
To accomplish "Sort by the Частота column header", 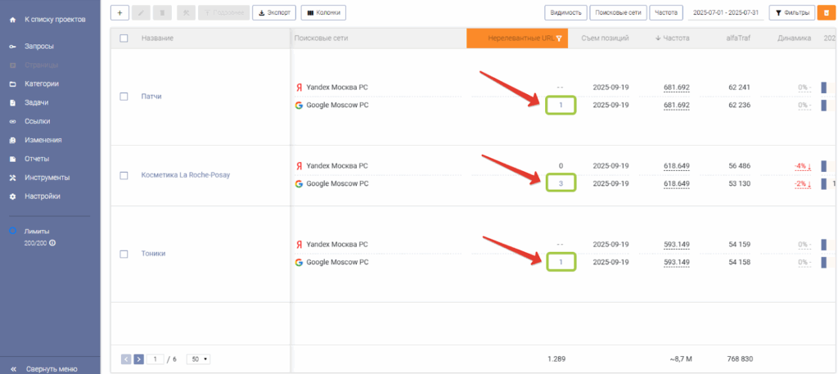I will pos(676,38).
